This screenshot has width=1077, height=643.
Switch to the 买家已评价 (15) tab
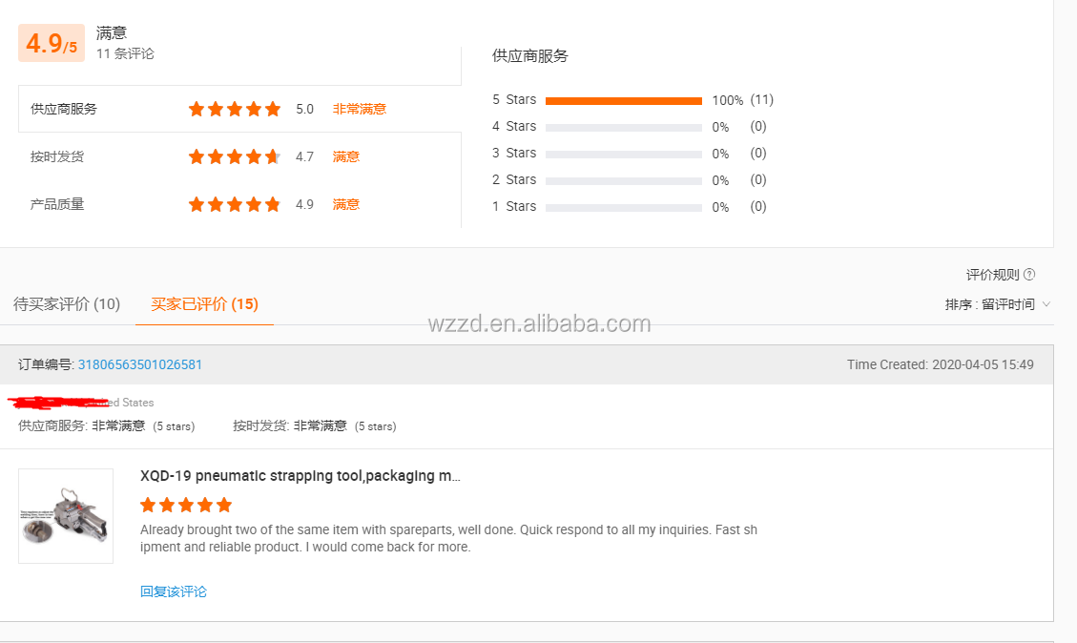203,303
